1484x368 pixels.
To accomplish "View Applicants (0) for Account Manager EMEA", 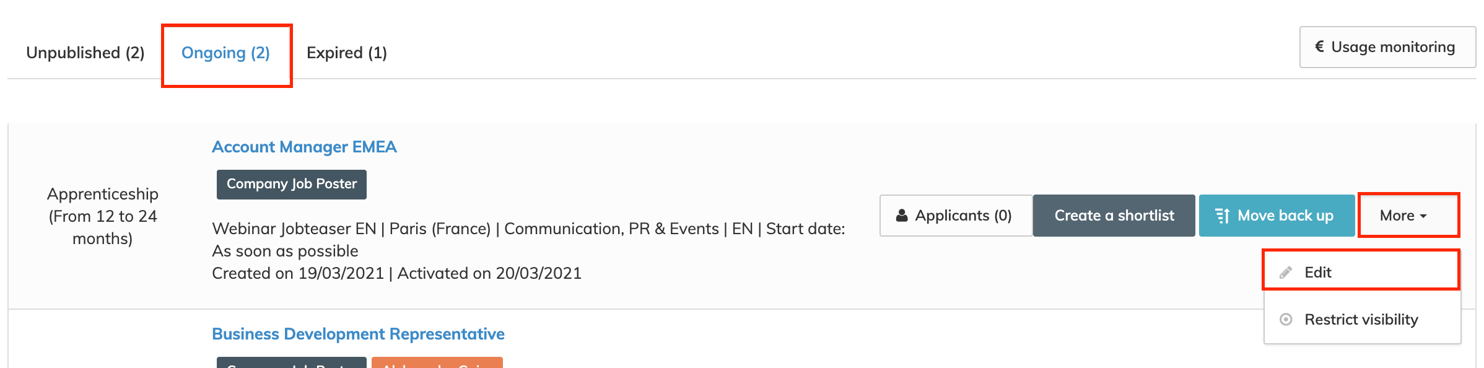I will (956, 216).
